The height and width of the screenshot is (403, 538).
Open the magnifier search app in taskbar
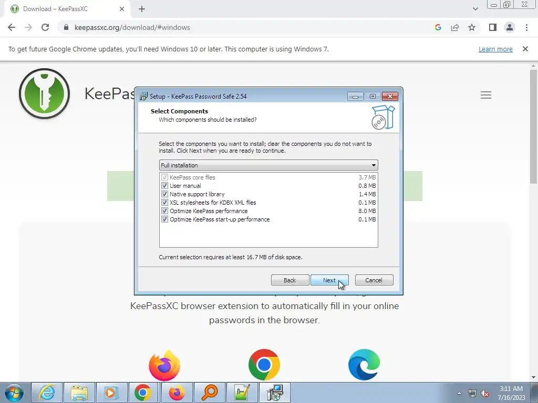point(209,393)
